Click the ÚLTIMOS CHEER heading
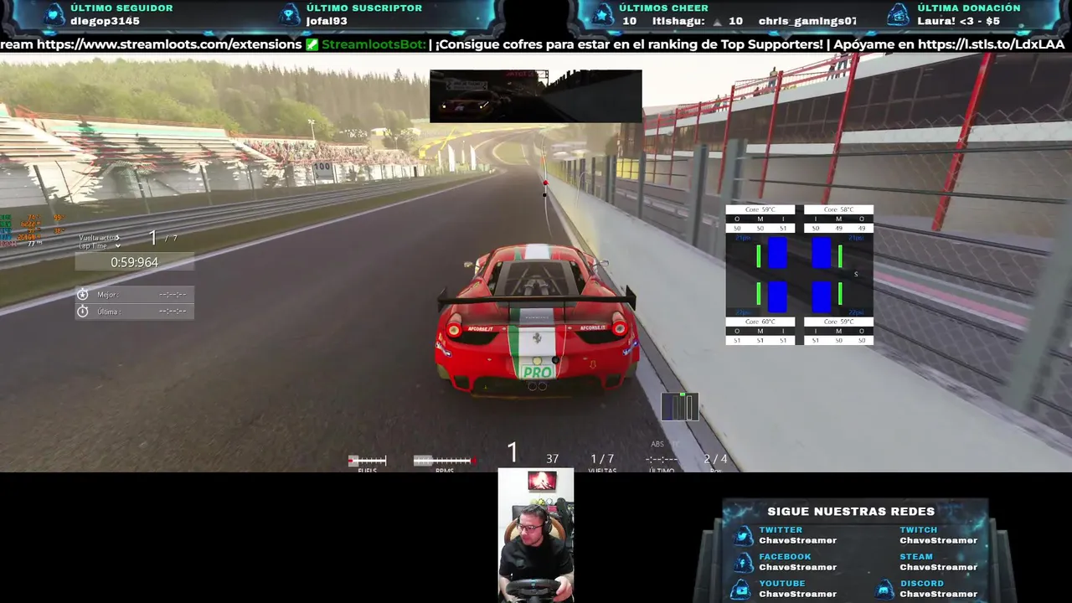The image size is (1072, 603). click(663, 8)
